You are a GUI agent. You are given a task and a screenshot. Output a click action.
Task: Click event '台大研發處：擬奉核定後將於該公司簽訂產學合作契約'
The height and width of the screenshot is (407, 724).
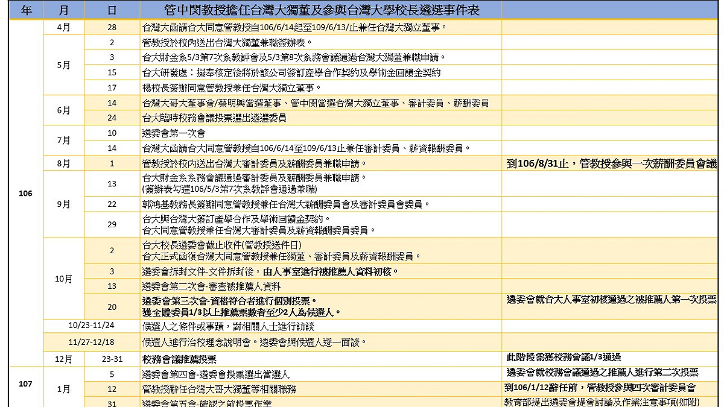point(291,72)
